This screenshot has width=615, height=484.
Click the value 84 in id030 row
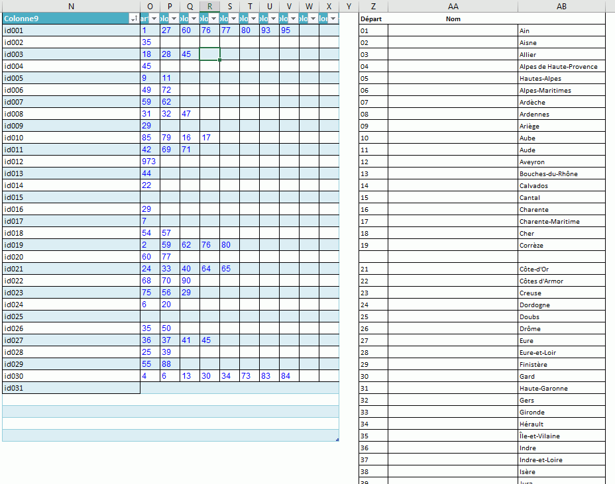(x=290, y=376)
